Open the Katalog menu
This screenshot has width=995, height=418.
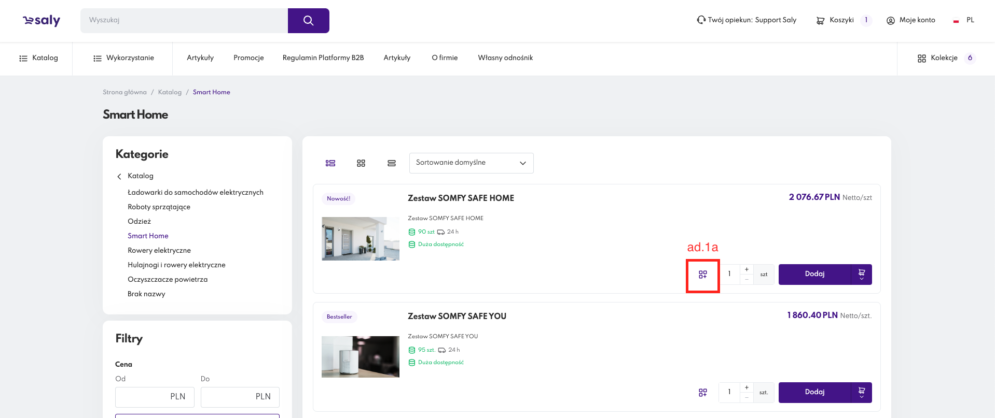38,58
